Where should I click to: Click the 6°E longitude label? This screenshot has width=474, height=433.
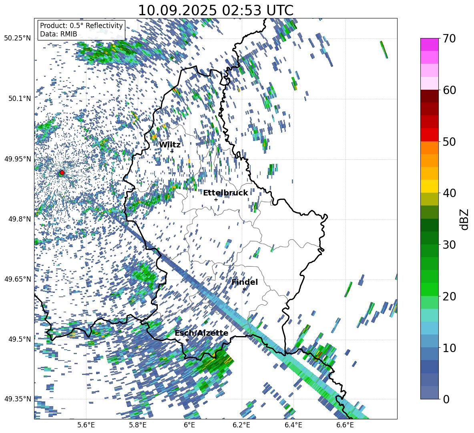(x=189, y=425)
